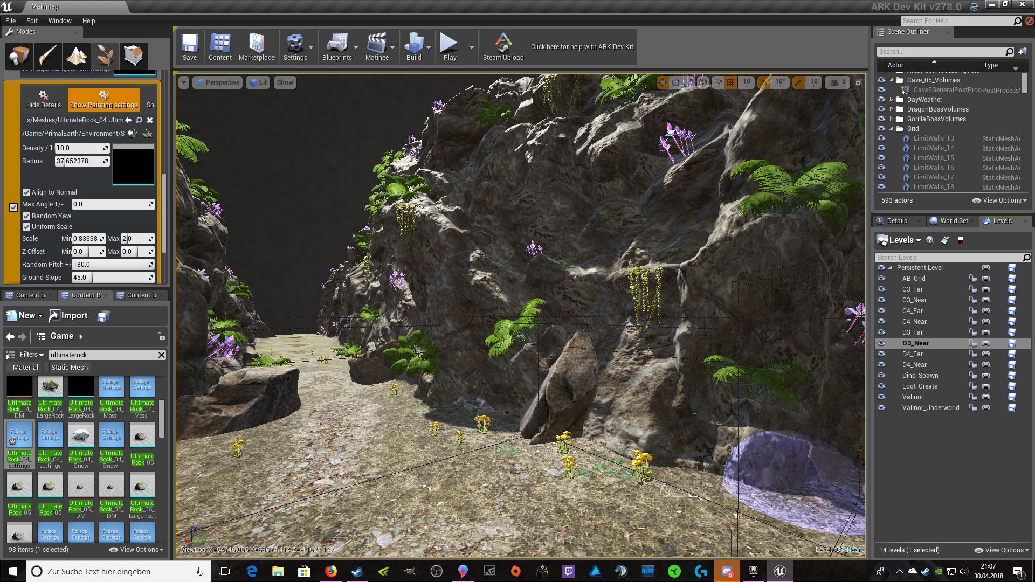
Task: Click the Build toolbar icon
Action: pyautogui.click(x=413, y=47)
